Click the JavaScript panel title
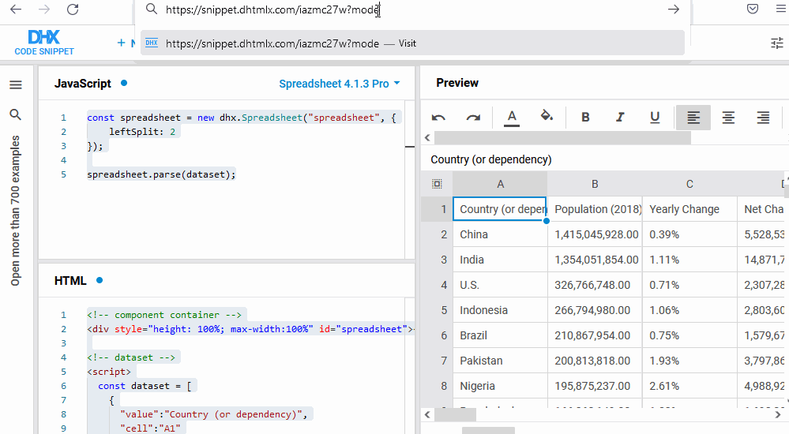This screenshot has width=789, height=434. point(82,84)
